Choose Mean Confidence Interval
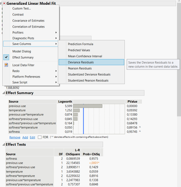181x187 pixels. click(85, 56)
